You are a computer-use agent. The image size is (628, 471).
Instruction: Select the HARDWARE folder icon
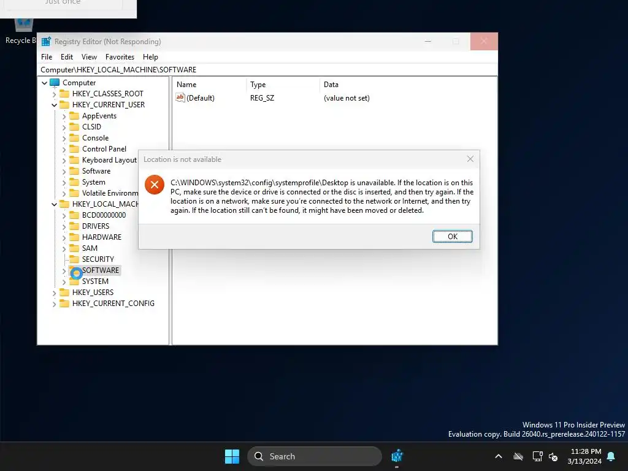74,237
